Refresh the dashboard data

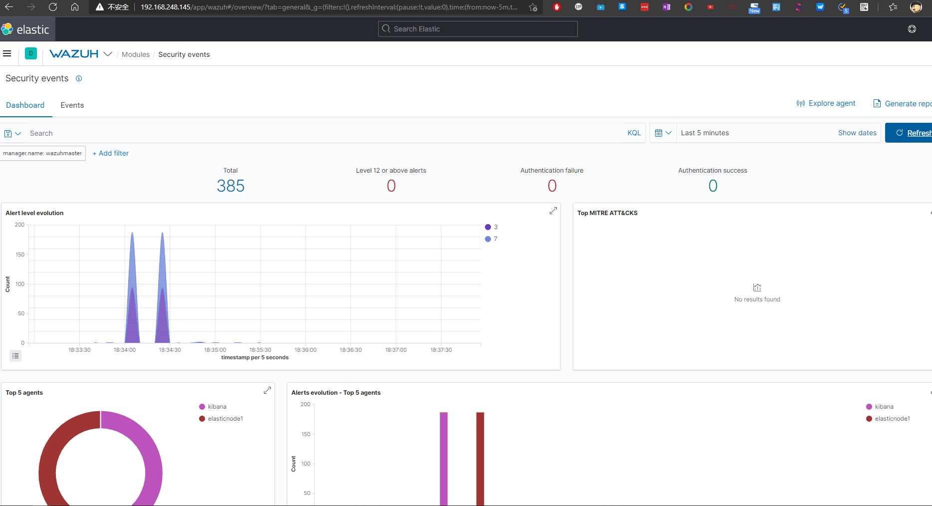pos(909,133)
